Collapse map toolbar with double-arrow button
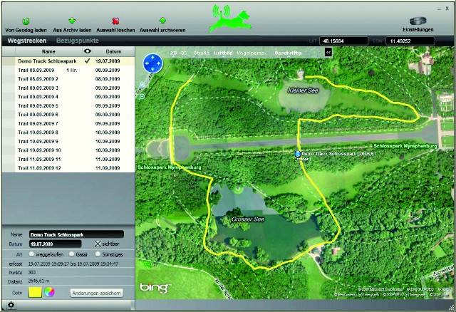456x312 pixels. 328,52
